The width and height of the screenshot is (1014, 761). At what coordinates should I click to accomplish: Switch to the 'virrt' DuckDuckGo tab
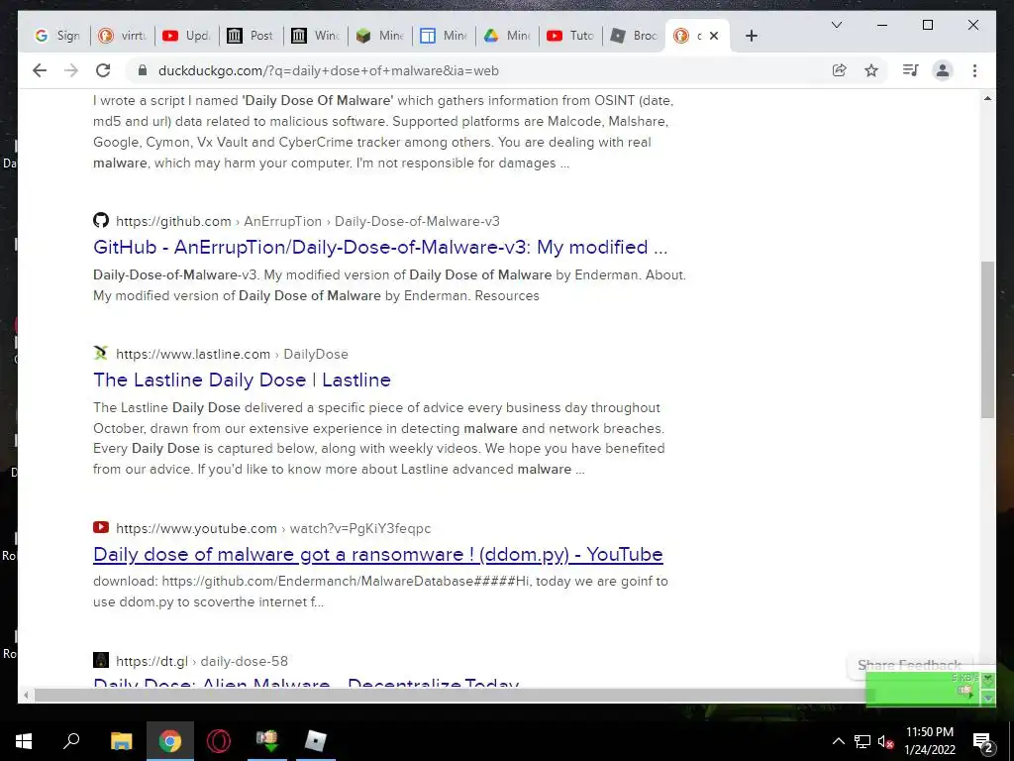click(x=122, y=36)
